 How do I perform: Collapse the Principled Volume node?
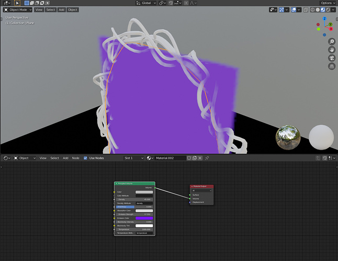coord(116,184)
